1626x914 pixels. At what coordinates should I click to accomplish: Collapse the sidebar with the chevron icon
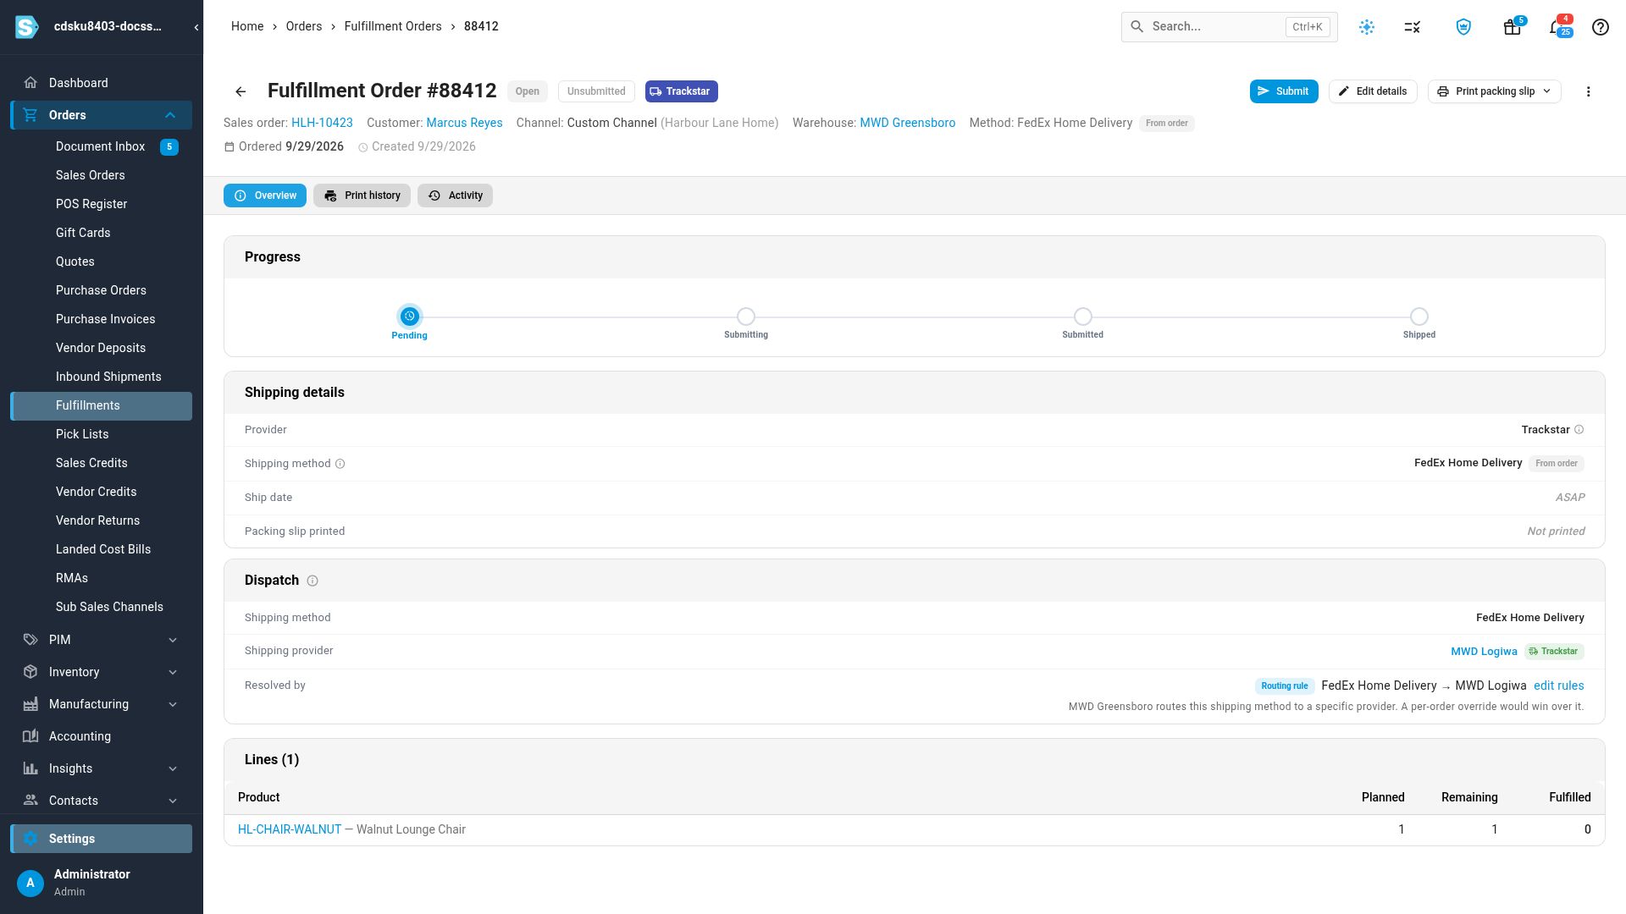click(x=196, y=27)
